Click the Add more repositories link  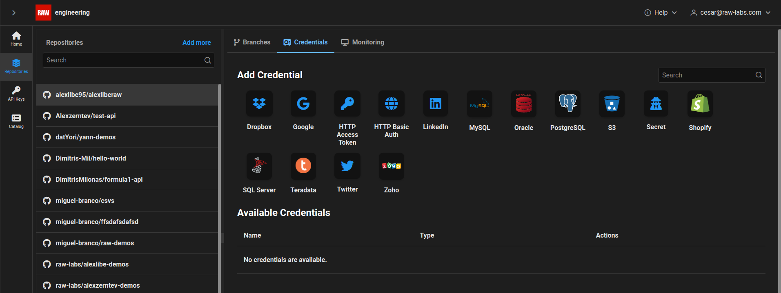tap(197, 42)
